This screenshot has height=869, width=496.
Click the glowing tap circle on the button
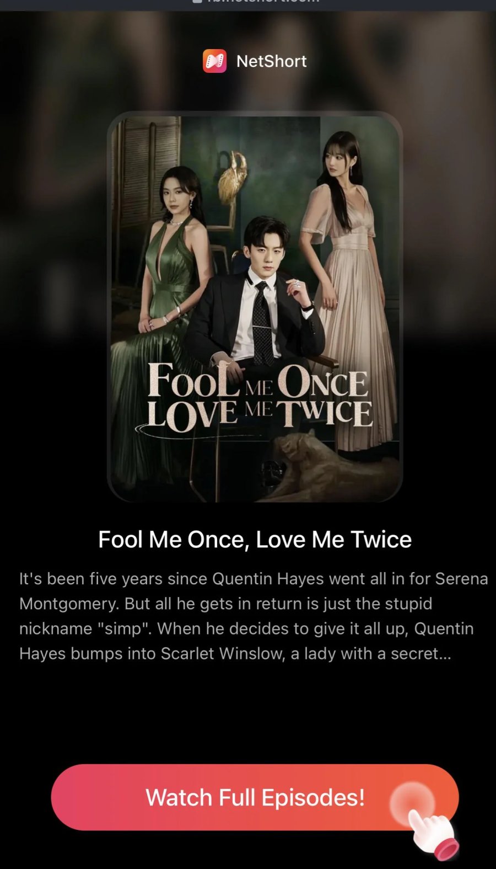pos(412,803)
